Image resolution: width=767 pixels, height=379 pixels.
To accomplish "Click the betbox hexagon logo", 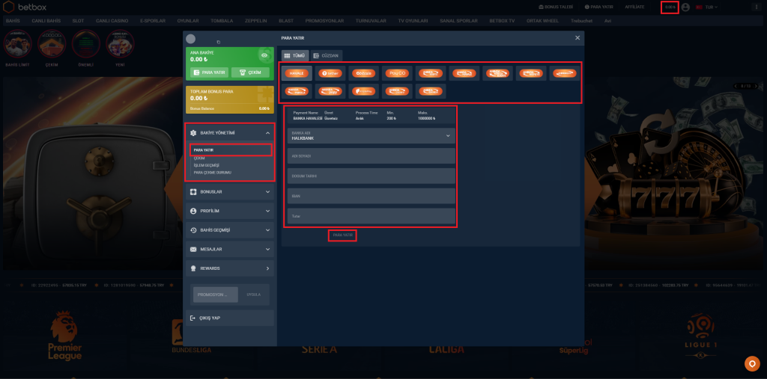I will [x=9, y=7].
